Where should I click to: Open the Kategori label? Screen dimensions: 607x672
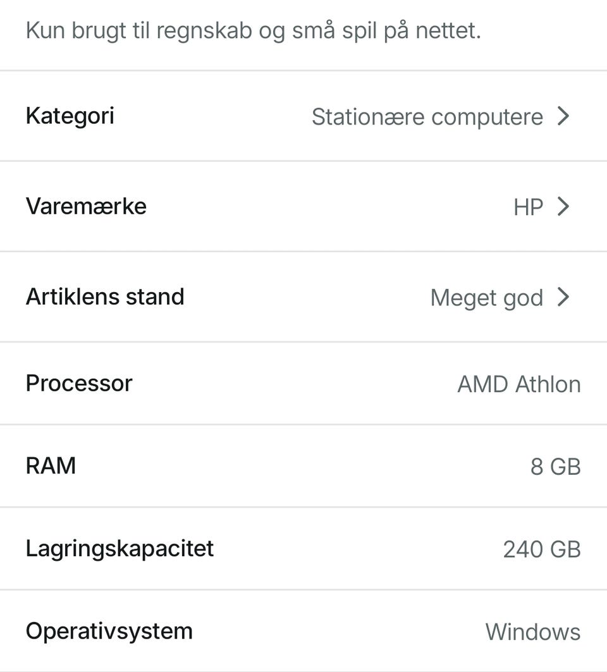point(70,116)
